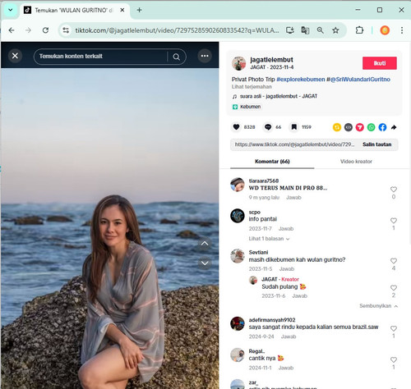This screenshot has height=389, width=411.
Task: Follow jagatlelembut with the Ikuti button
Action: [x=380, y=63]
